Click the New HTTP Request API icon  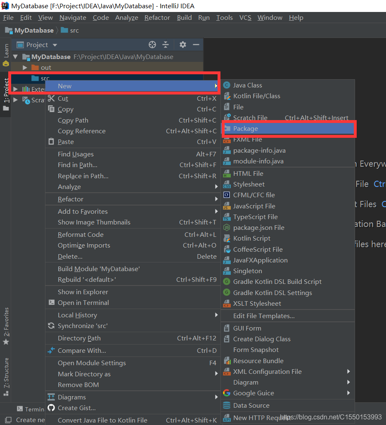pos(227,418)
